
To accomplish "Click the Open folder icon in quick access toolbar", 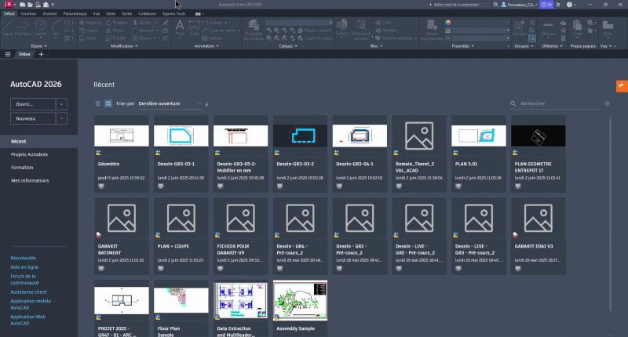I will click(x=30, y=5).
